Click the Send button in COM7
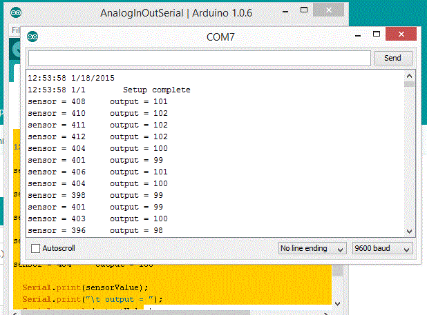 point(393,58)
